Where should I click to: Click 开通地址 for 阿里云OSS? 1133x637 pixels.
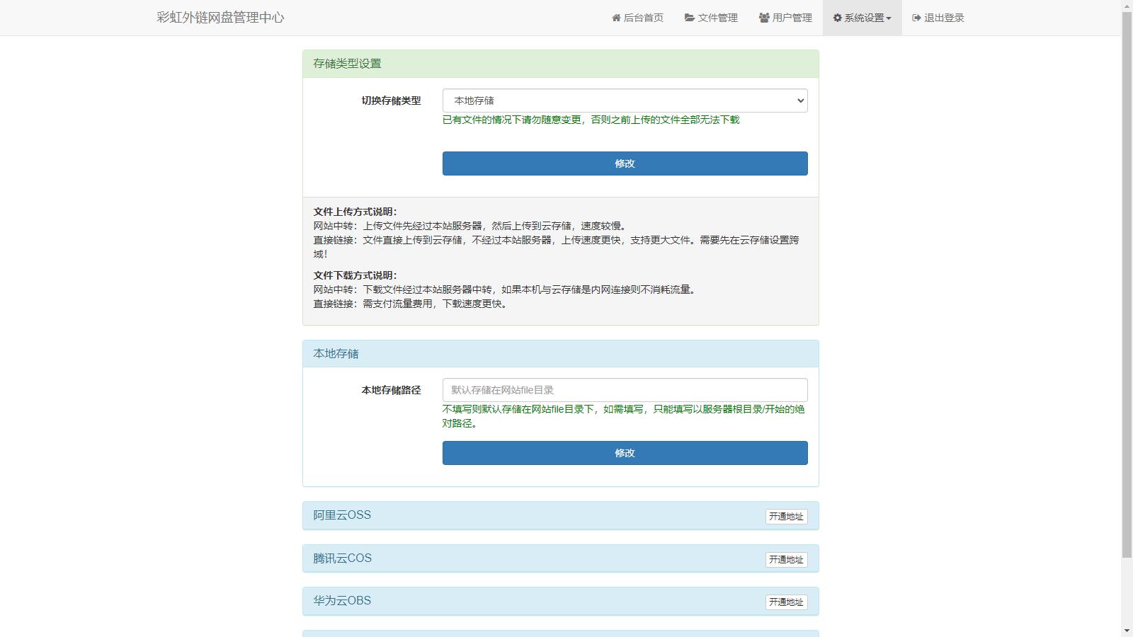786,517
